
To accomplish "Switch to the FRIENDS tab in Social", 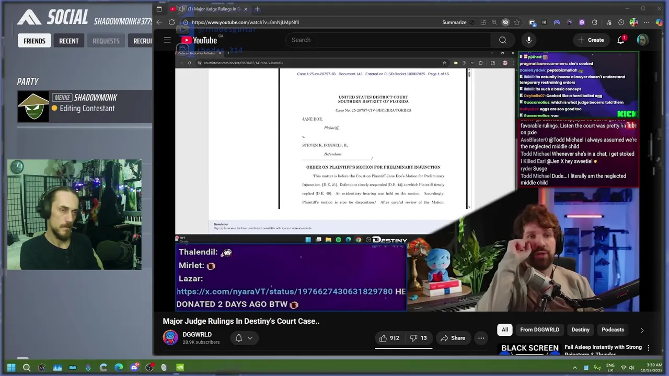I will (x=34, y=41).
